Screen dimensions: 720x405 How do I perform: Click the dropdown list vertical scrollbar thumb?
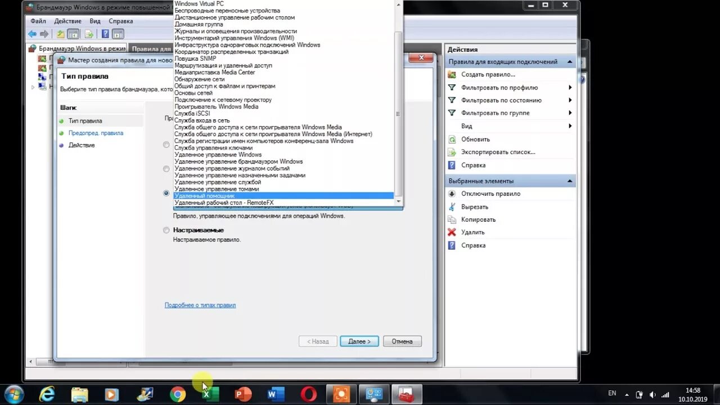click(399, 113)
